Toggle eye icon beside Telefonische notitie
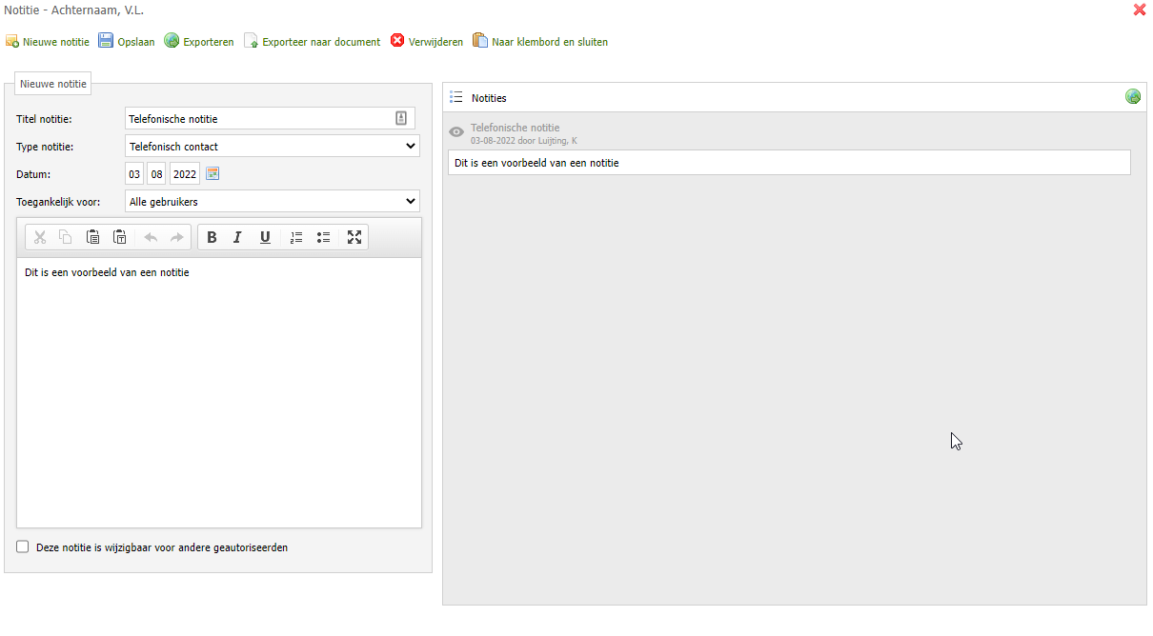 [456, 132]
